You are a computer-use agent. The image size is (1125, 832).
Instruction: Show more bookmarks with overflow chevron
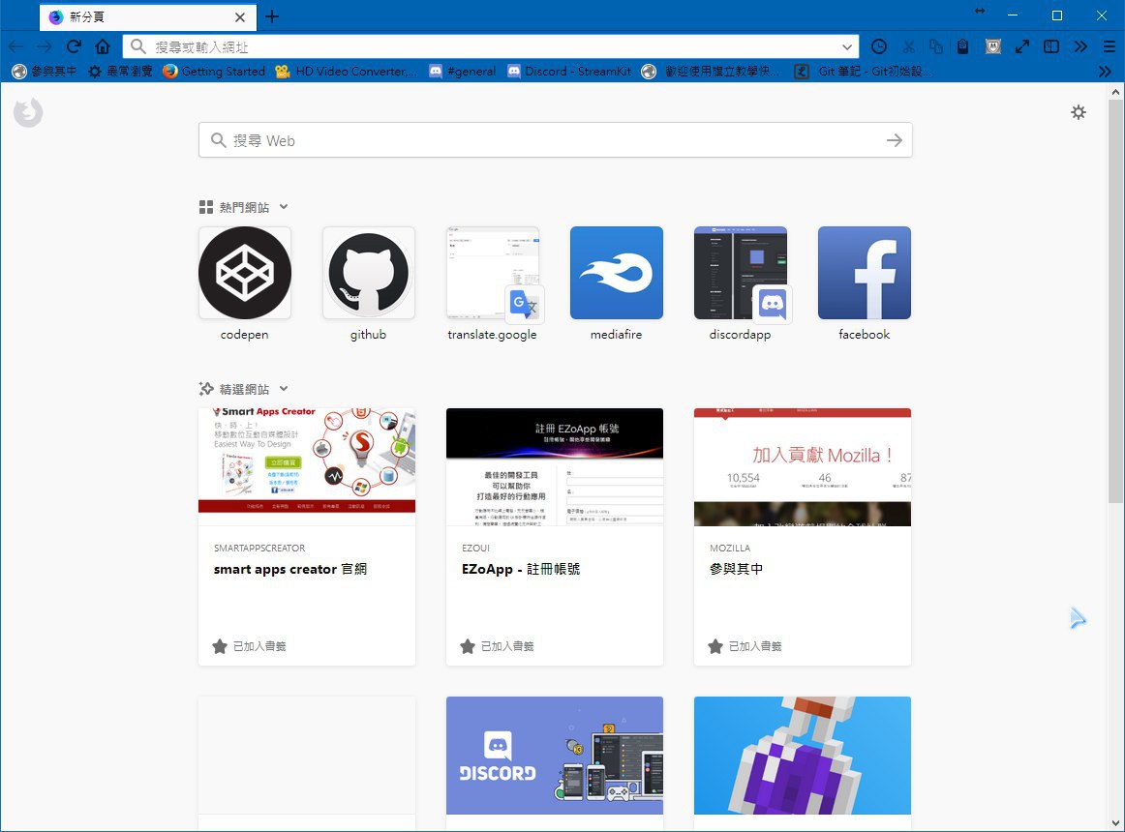pyautogui.click(x=1105, y=72)
